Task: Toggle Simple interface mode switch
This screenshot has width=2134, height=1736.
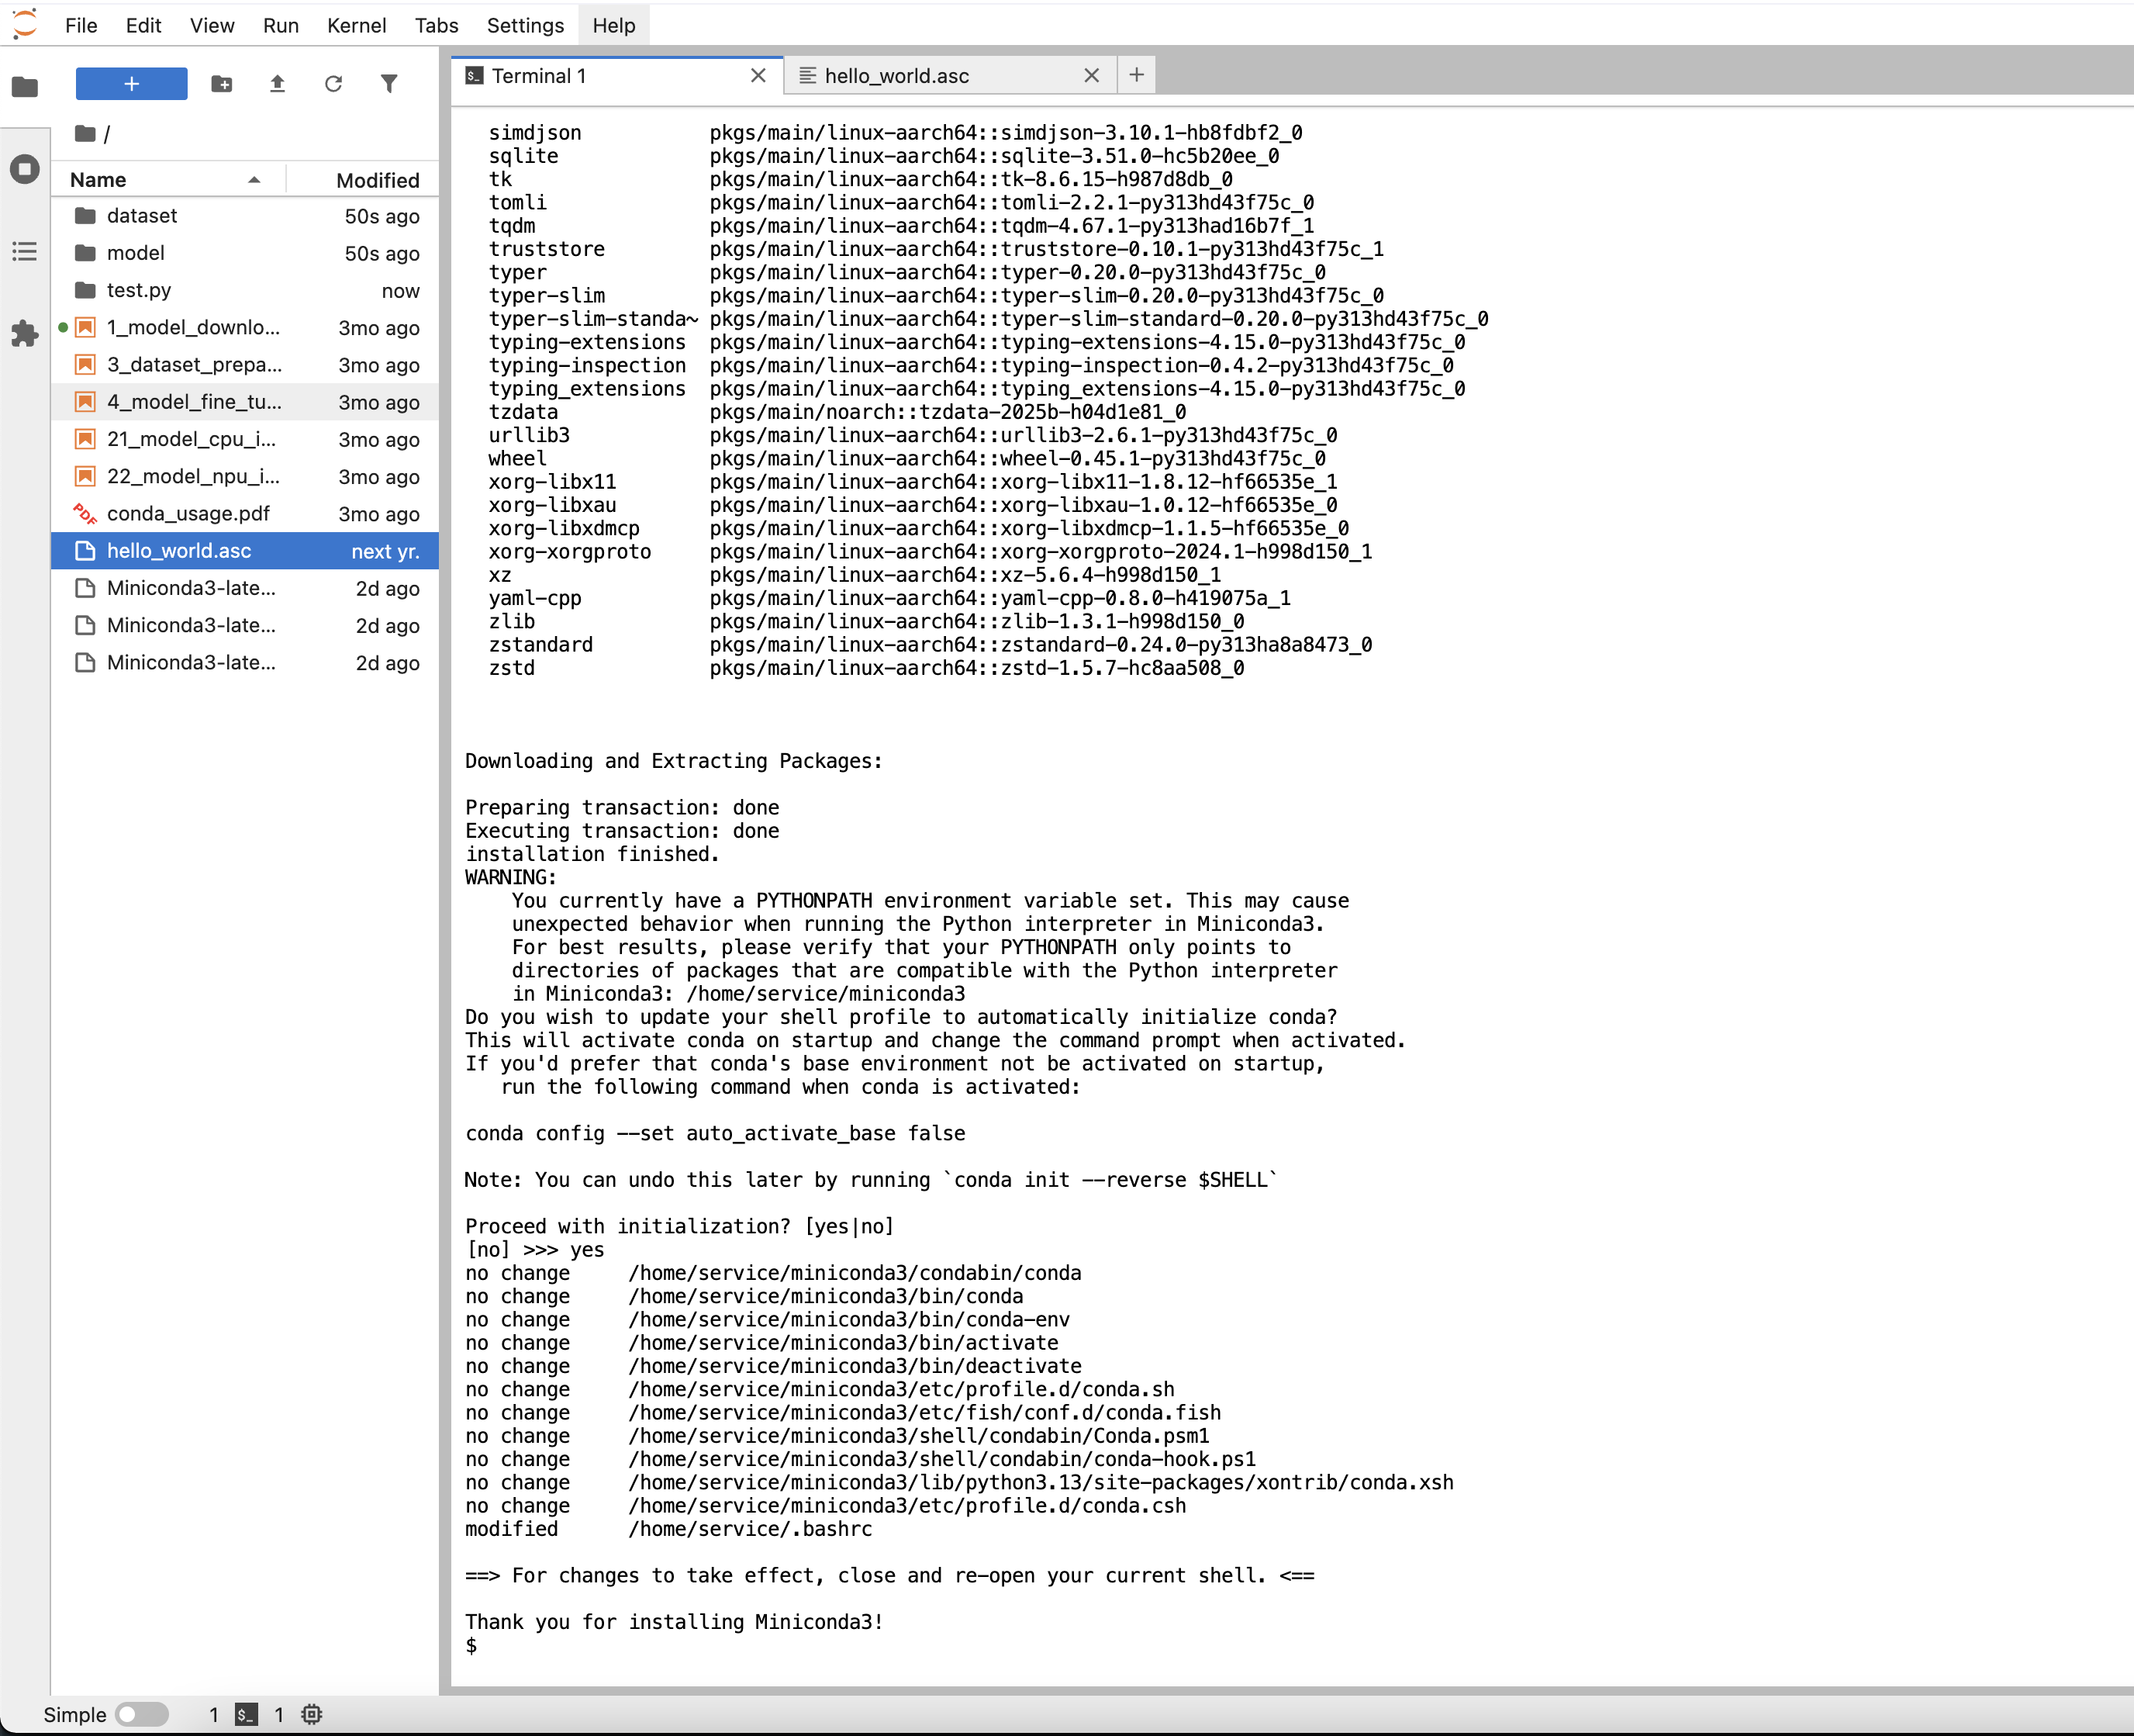Action: [x=141, y=1714]
